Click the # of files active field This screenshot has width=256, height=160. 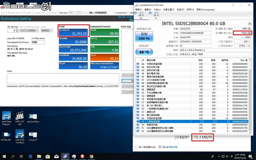(x=38, y=42)
